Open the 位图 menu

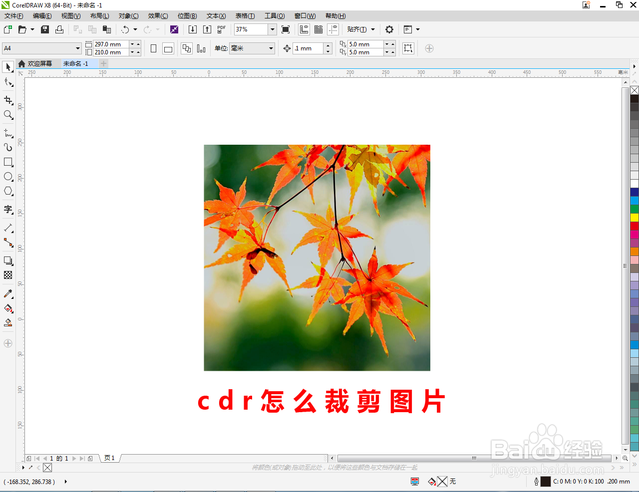coord(187,15)
